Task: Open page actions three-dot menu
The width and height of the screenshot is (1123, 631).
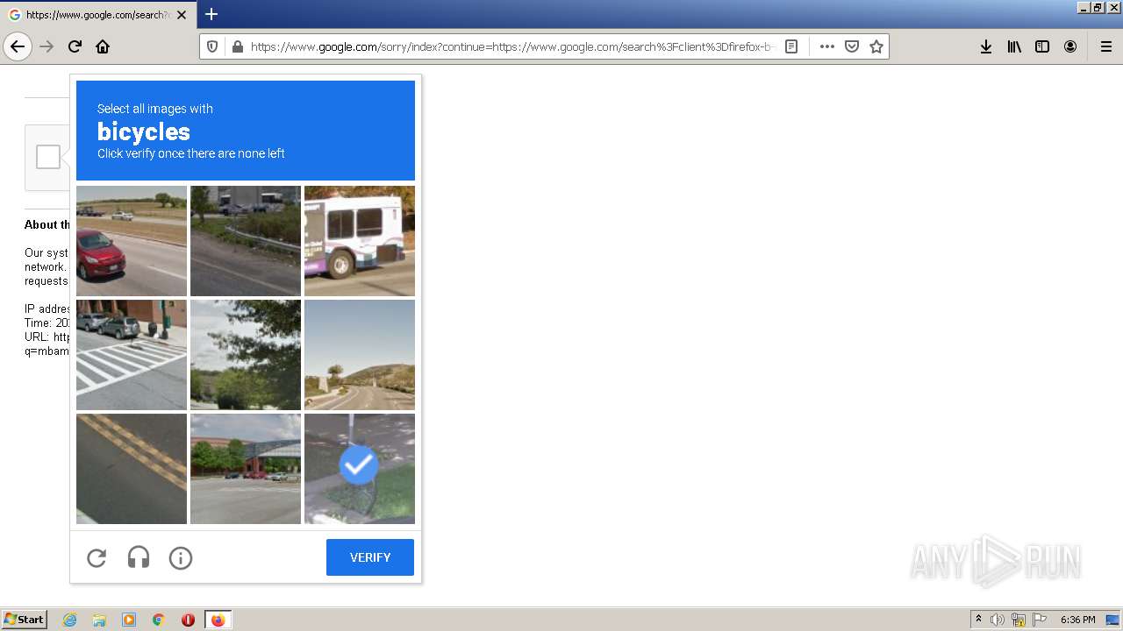Action: (827, 46)
